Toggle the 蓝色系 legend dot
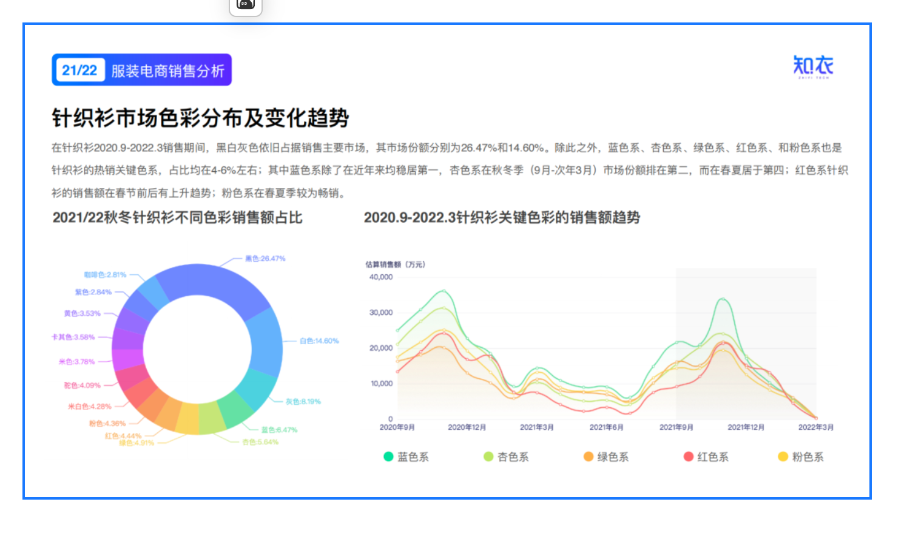The height and width of the screenshot is (533, 904). pos(389,457)
